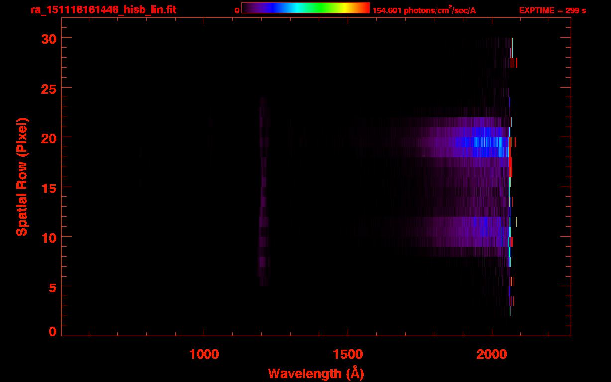Click the red saturated pixel at row 17
Screen dimensions: 611x382
point(509,162)
